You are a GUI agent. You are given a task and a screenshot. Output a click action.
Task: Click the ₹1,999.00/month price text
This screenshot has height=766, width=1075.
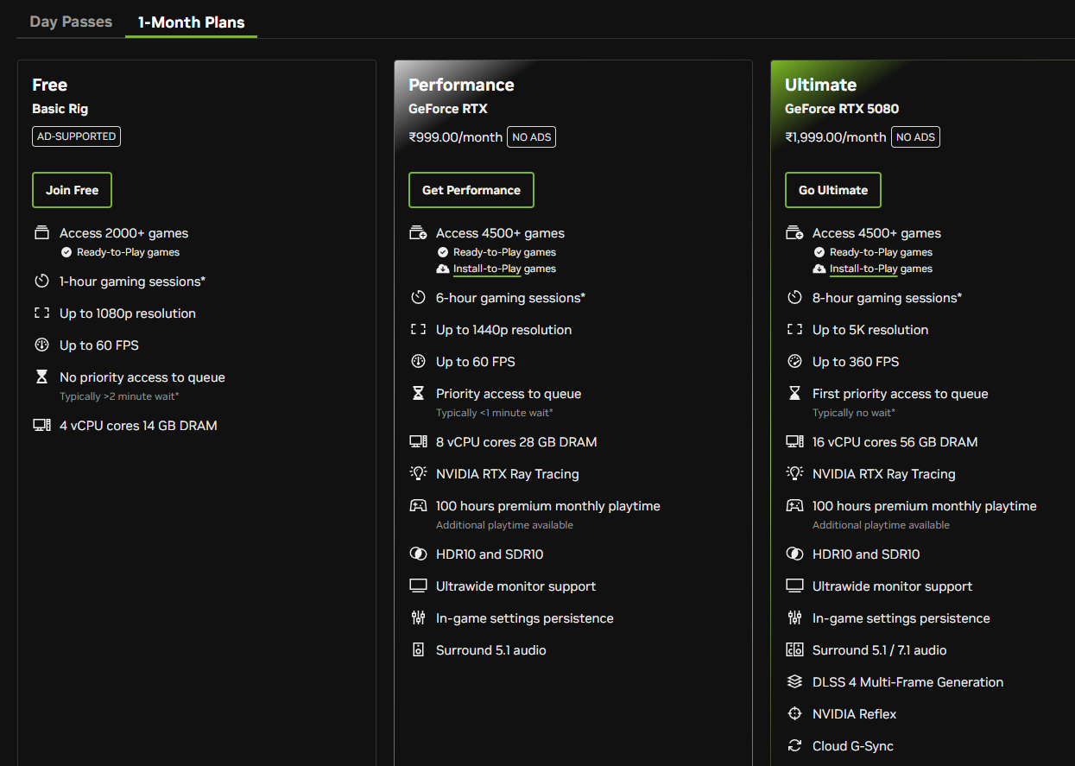point(835,137)
